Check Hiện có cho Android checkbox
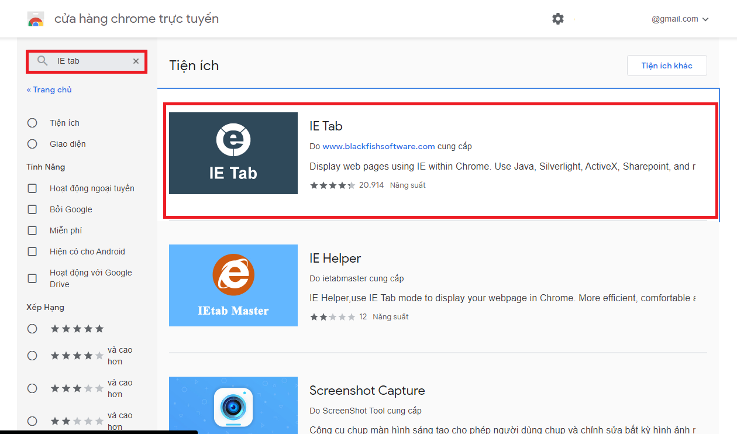 coord(32,252)
